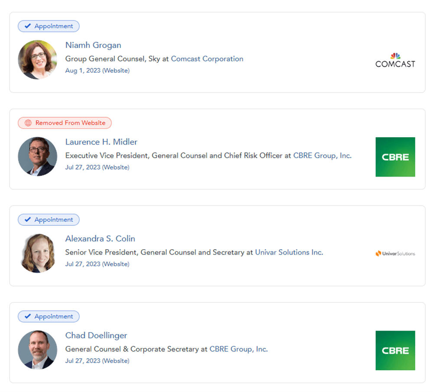Open Alexandra S. Colin's profile photo
The width and height of the screenshot is (433, 392).
point(38,253)
